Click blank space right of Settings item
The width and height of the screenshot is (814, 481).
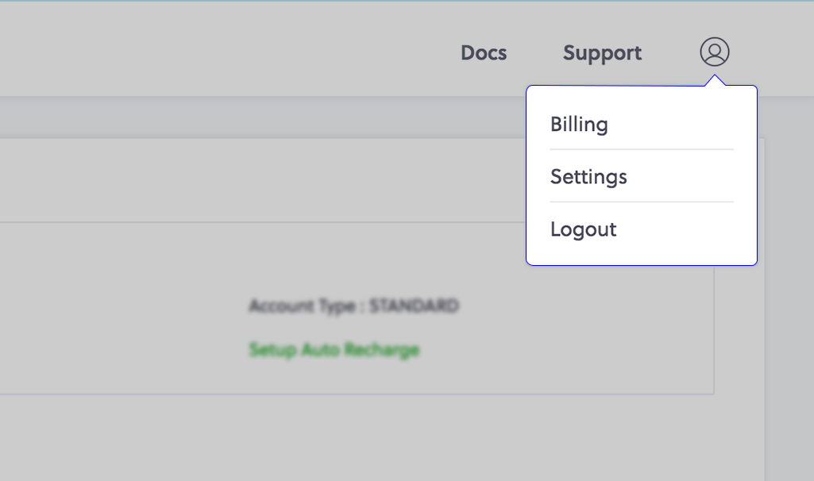(691, 176)
